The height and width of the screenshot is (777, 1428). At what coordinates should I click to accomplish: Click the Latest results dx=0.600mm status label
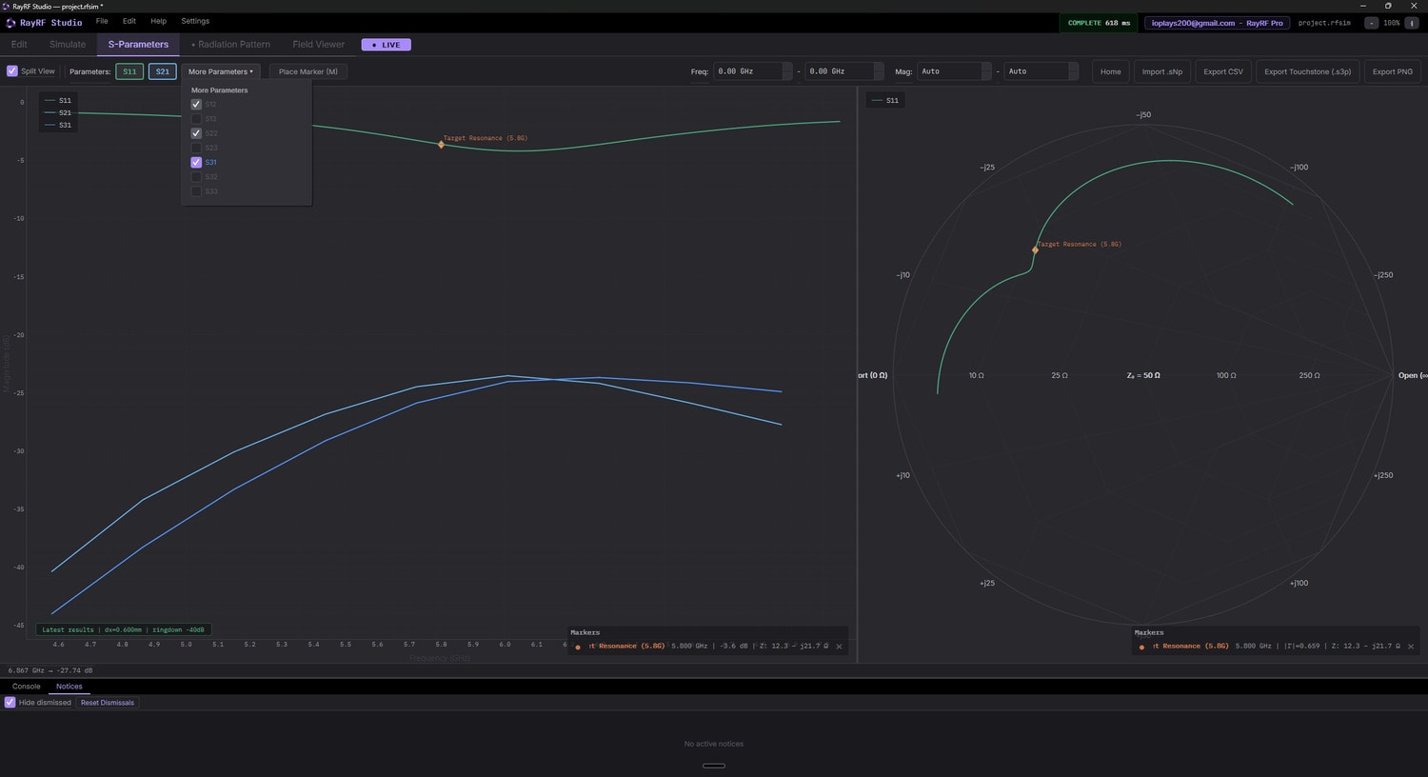tap(123, 629)
